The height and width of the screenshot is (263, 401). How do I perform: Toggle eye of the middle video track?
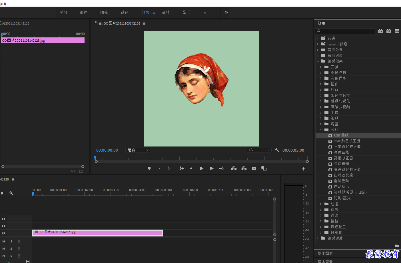pyautogui.click(x=4, y=226)
